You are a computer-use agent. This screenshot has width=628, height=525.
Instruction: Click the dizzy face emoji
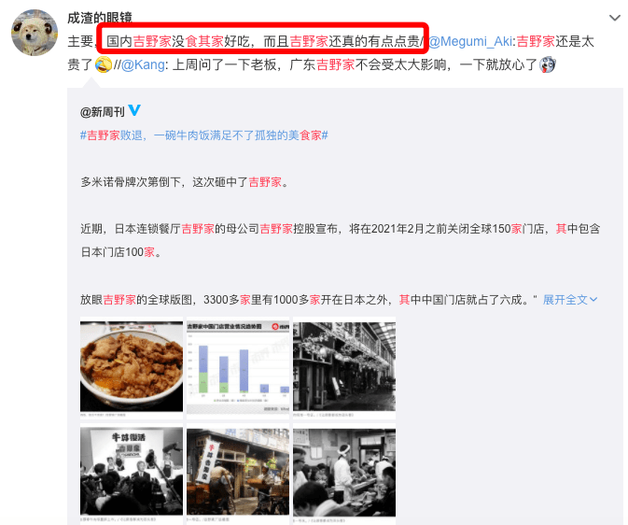[x=548, y=64]
